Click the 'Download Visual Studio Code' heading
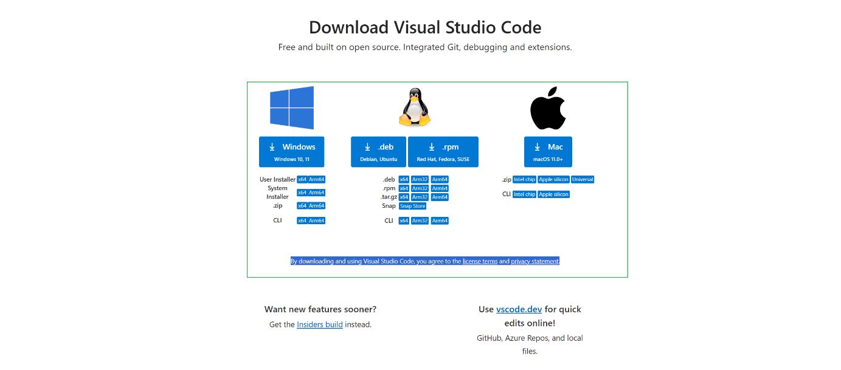The image size is (841, 370). (425, 27)
